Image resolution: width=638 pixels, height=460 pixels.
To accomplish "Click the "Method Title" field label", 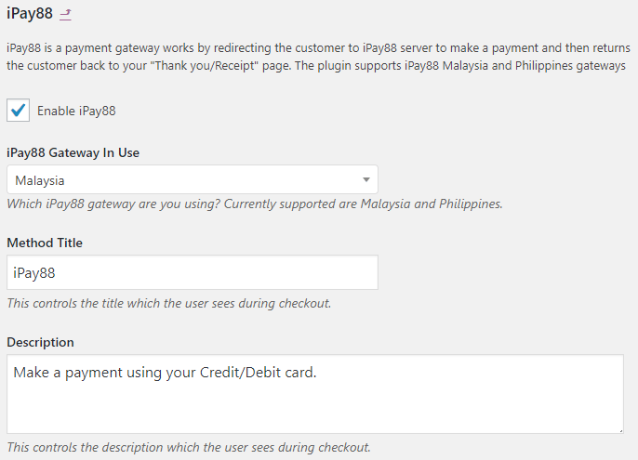I will [45, 243].
